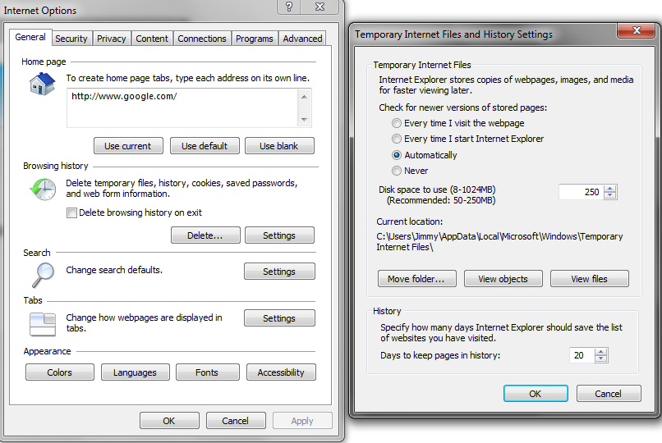Open the Programs tab
Image resolution: width=662 pixels, height=443 pixels.
pyautogui.click(x=254, y=39)
